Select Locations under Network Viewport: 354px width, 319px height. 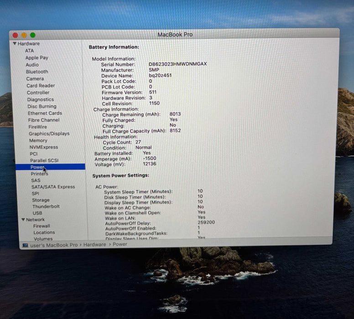[x=44, y=232]
